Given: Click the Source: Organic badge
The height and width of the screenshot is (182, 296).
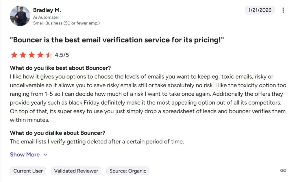Looking at the screenshot, I should [x=128, y=171].
